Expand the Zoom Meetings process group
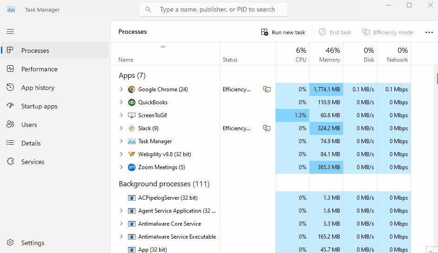Viewport: 438px width, 253px height. point(121,167)
